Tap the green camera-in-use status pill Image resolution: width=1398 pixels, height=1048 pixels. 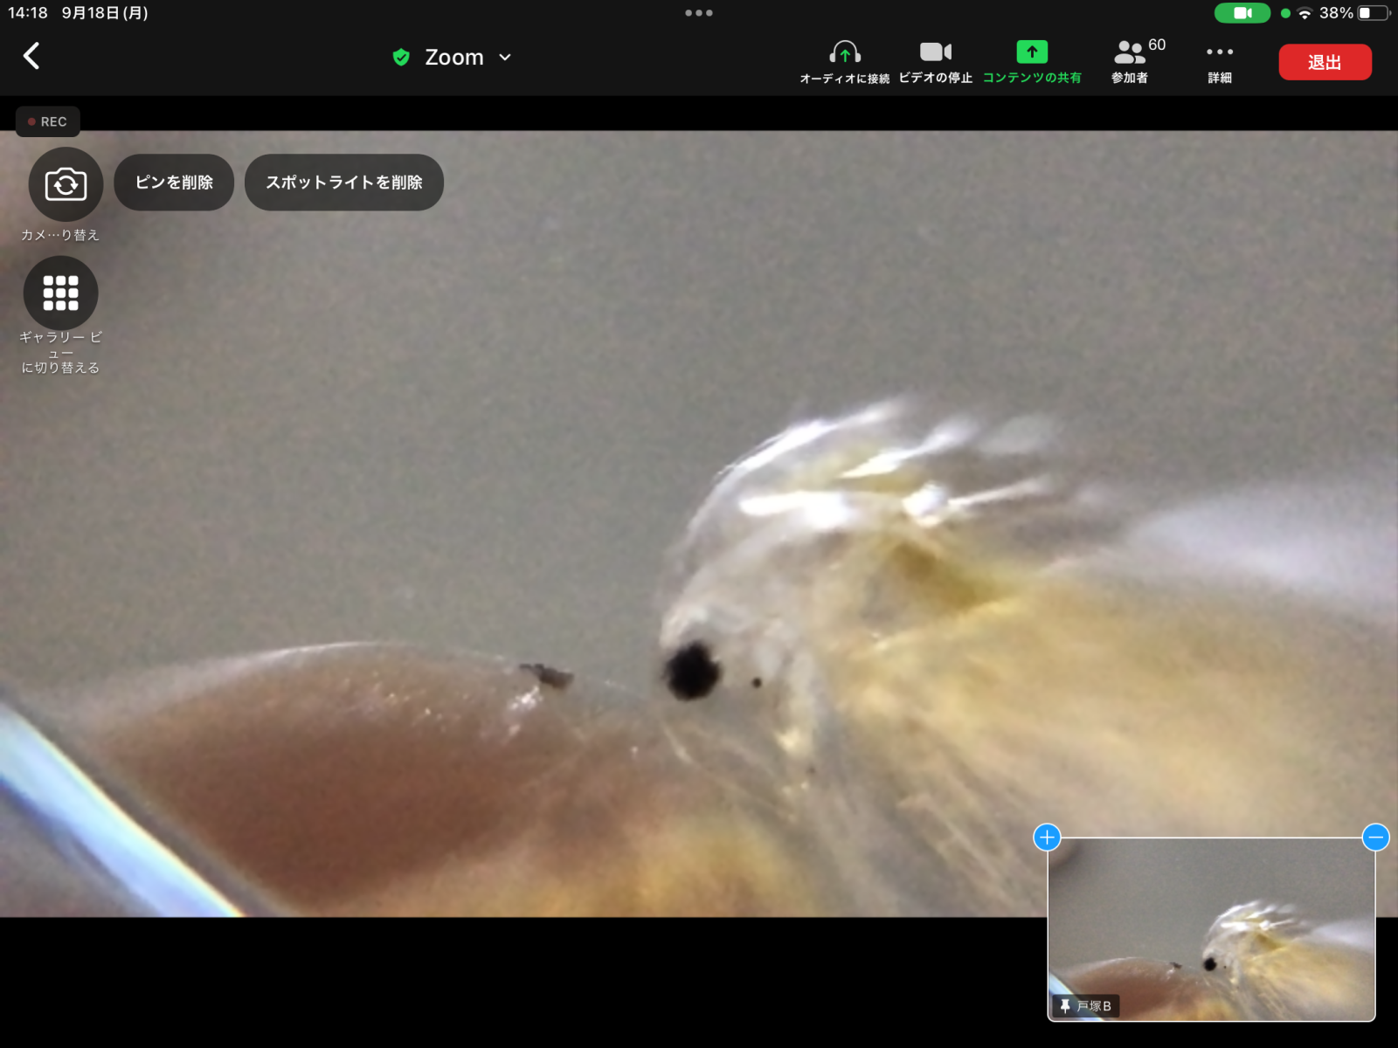click(x=1242, y=13)
